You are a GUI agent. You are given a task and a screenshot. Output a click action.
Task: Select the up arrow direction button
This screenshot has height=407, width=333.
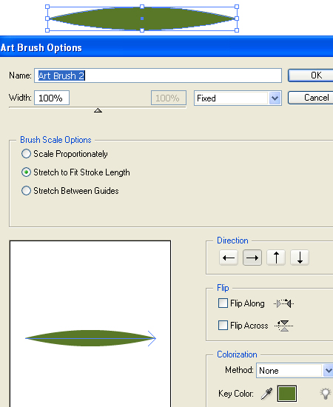click(276, 258)
